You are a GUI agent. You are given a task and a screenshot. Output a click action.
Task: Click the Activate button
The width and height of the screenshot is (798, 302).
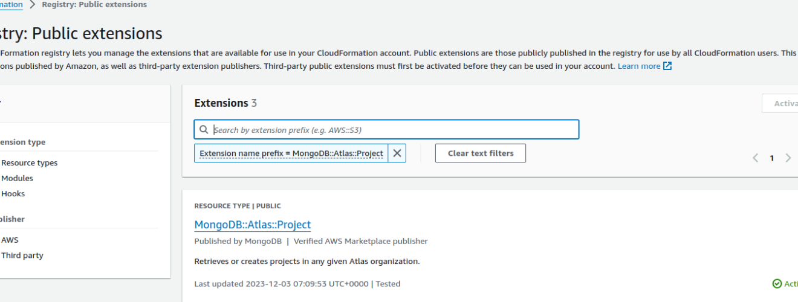pyautogui.click(x=780, y=104)
